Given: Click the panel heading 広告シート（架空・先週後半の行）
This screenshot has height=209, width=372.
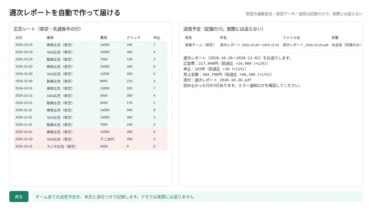Looking at the screenshot, I should click(x=48, y=29).
